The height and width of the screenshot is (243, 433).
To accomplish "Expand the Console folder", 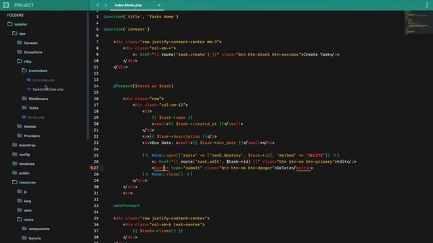I will [x=27, y=43].
